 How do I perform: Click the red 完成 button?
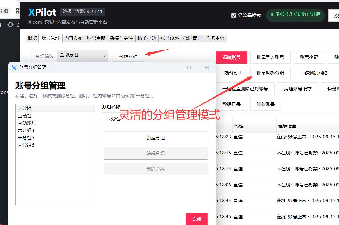click(197, 219)
